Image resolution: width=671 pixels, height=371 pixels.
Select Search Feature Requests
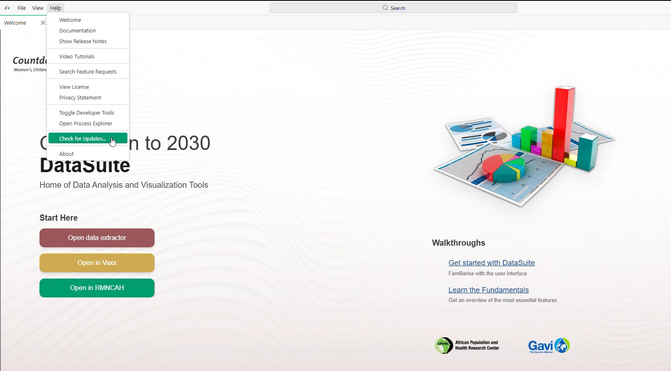point(88,71)
